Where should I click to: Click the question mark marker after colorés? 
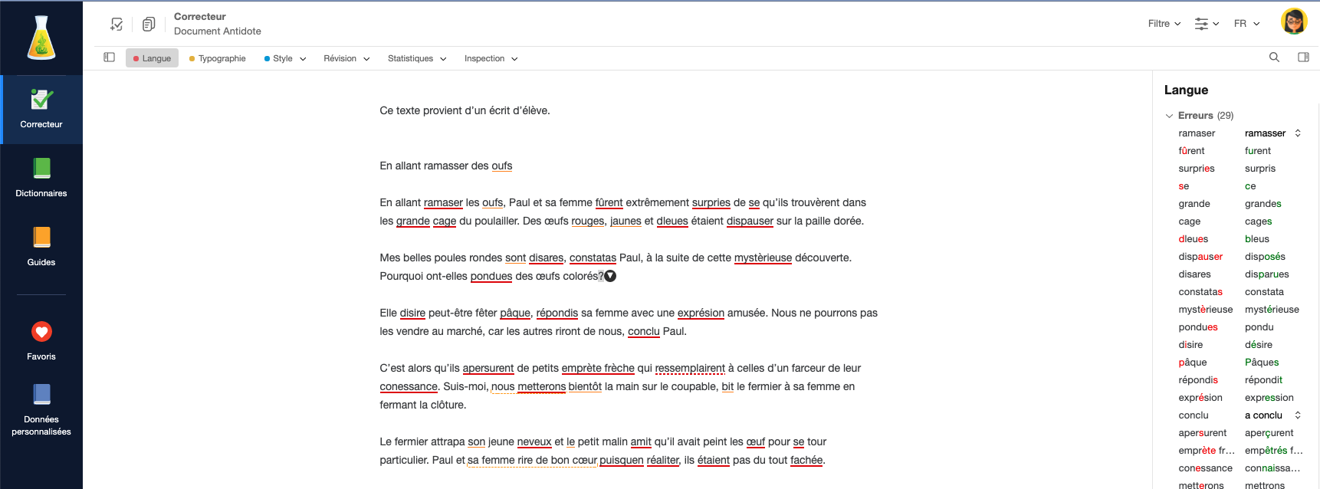pyautogui.click(x=609, y=276)
